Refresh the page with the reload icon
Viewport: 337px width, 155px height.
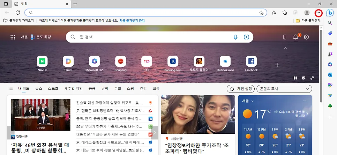pos(18,13)
